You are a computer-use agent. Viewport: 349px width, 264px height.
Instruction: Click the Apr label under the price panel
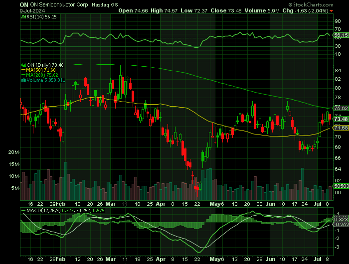click(161, 204)
